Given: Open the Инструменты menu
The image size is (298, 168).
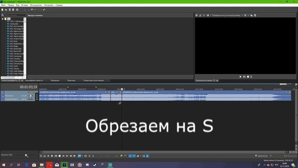Looking at the screenshot, I should [36, 5].
